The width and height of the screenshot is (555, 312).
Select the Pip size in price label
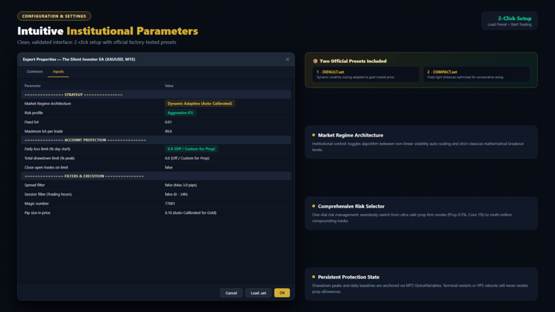[x=37, y=212]
